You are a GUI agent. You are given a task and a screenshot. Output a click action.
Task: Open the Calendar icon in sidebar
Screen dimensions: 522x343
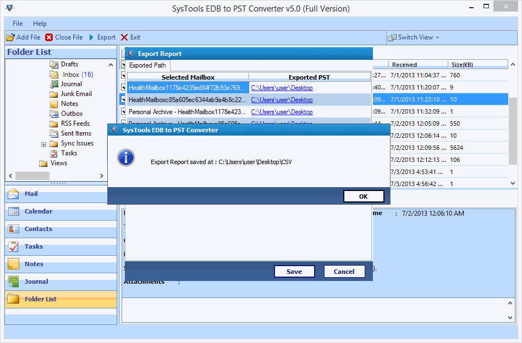tap(14, 211)
